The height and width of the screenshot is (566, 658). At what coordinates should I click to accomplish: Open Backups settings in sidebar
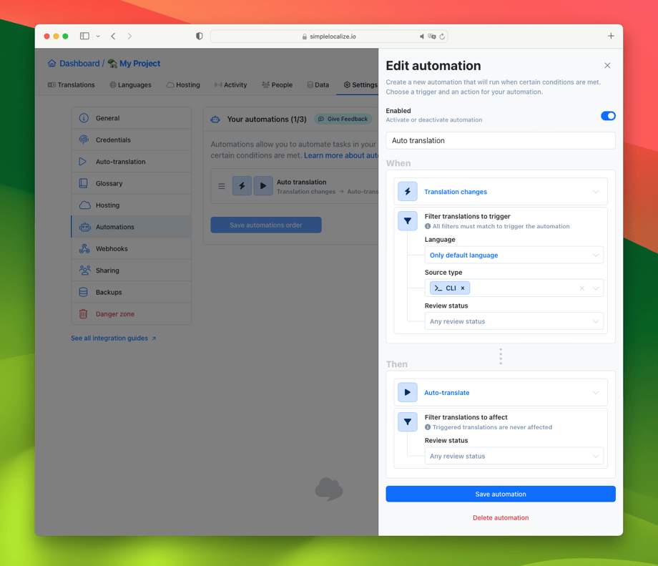point(132,292)
